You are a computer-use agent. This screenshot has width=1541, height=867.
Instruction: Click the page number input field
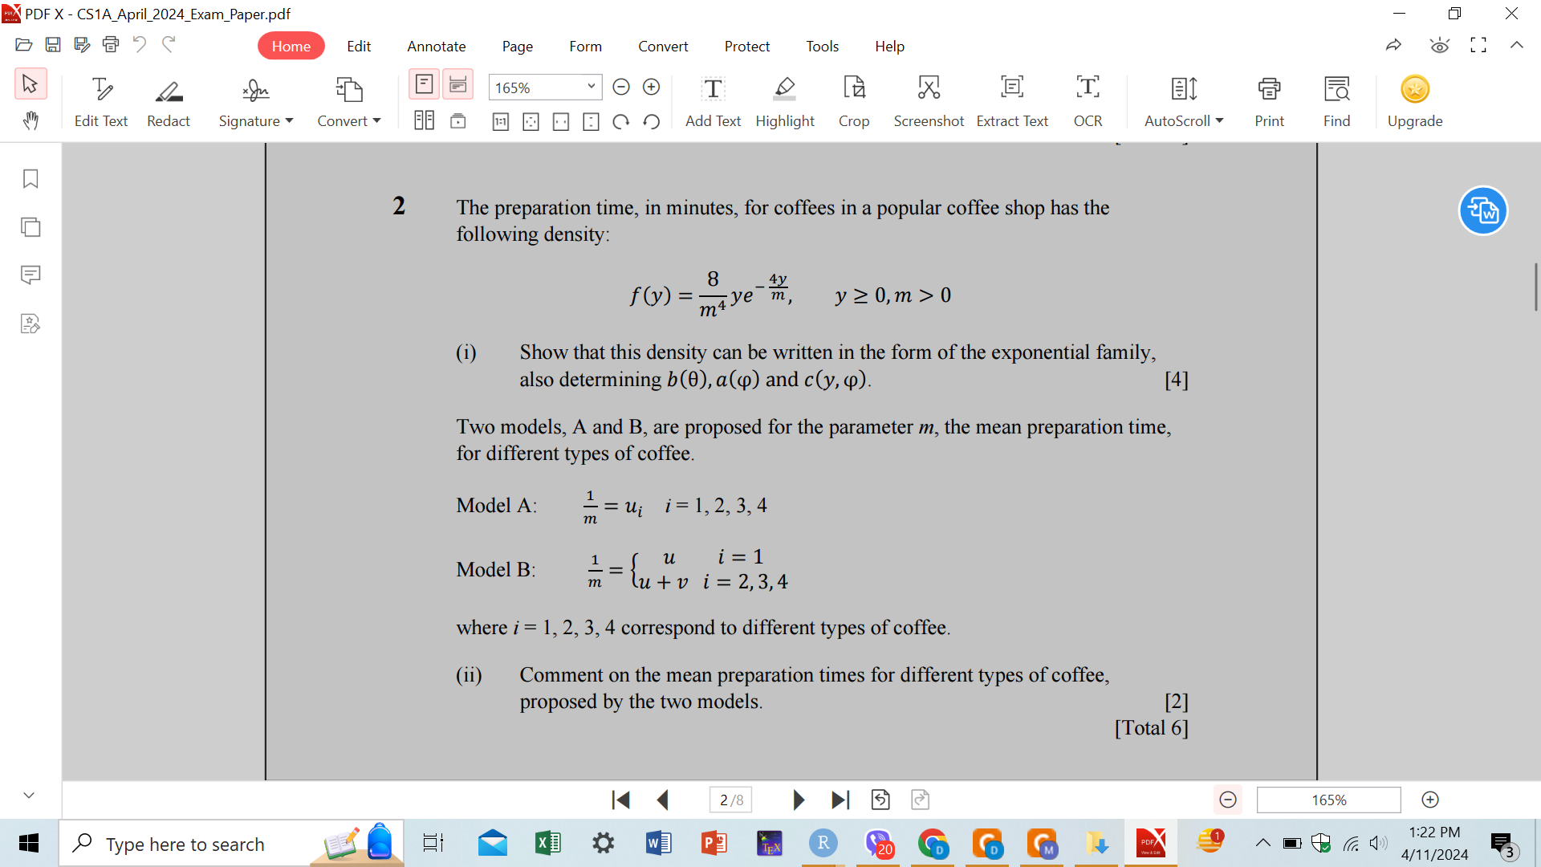pos(730,800)
